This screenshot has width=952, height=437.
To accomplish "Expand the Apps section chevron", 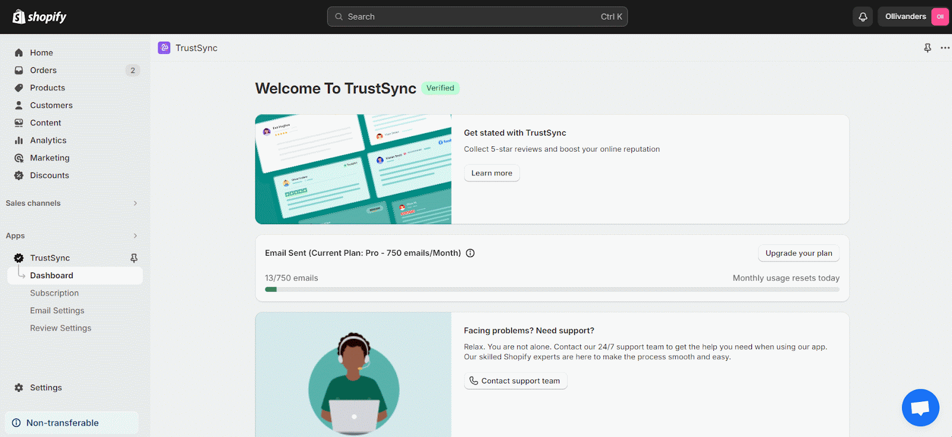I will [135, 236].
